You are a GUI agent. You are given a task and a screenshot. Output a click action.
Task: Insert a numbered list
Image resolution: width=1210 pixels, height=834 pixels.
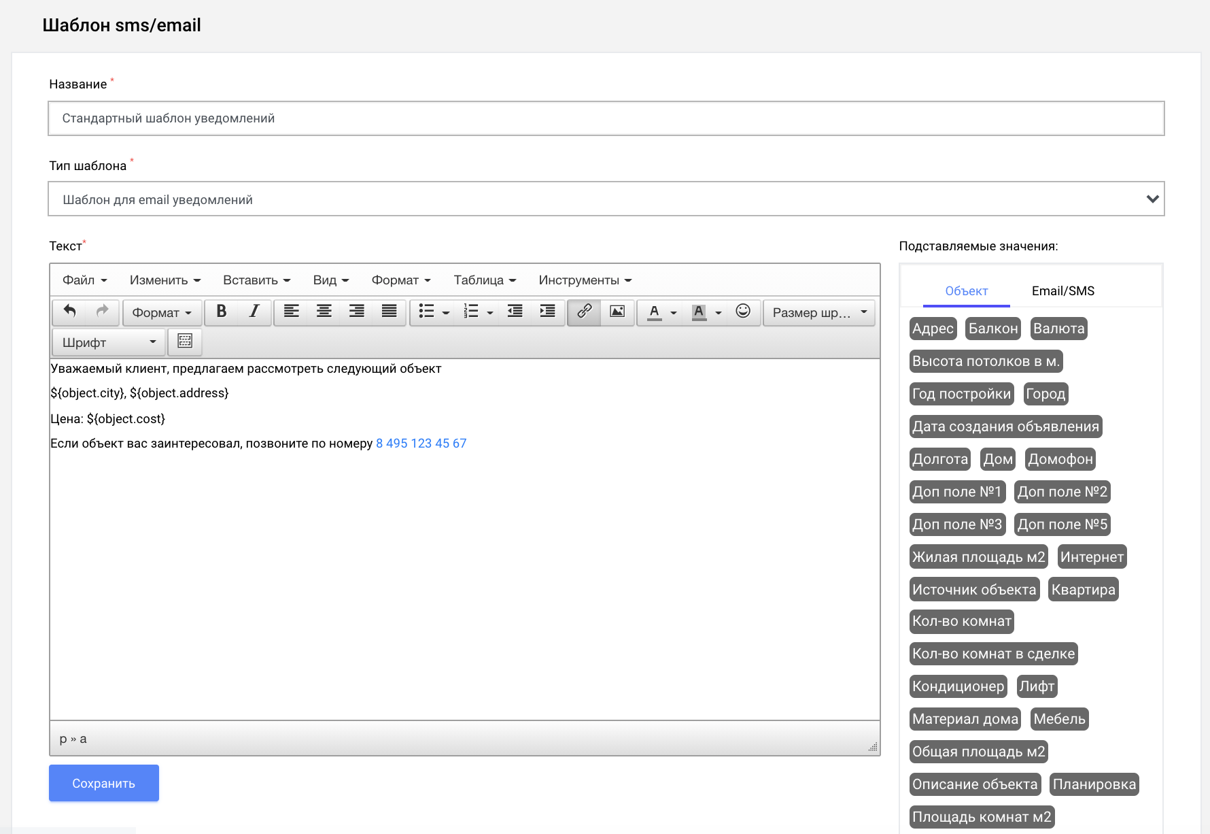470,312
